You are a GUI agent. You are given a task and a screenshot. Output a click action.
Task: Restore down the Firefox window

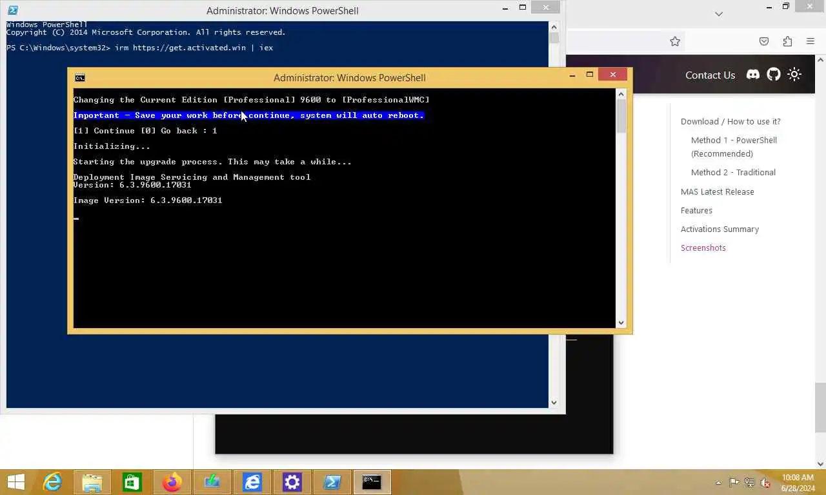(785, 6)
